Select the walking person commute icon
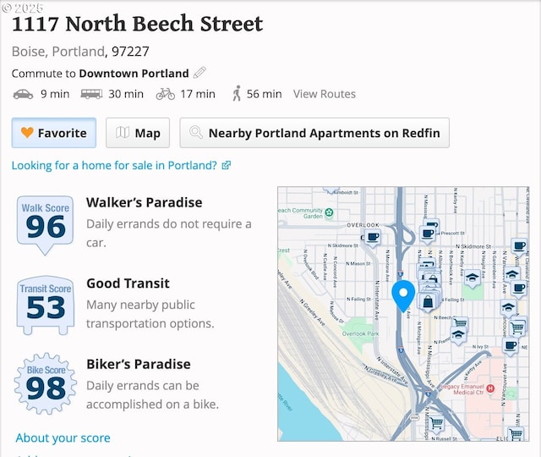Viewport: 541px width, 457px height. tap(237, 94)
